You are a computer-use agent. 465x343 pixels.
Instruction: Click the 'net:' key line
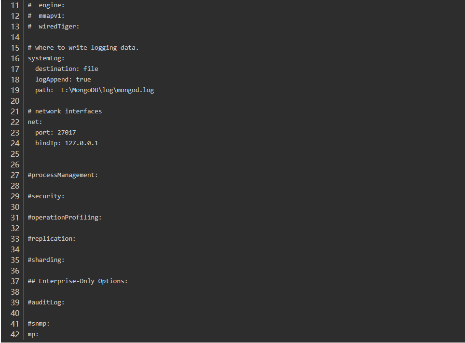(x=35, y=122)
